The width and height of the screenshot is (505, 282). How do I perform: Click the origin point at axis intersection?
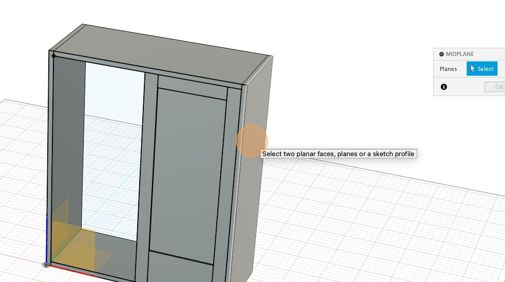pos(46,265)
